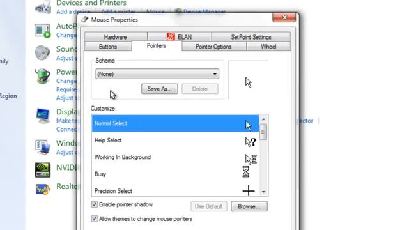Screen dimensions: 409x230
Task: Click the Save As... button
Action: click(x=160, y=89)
